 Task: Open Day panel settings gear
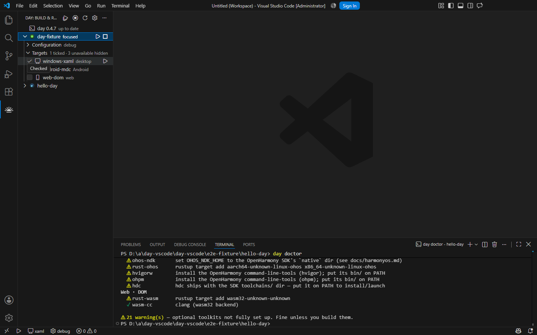coord(95,18)
